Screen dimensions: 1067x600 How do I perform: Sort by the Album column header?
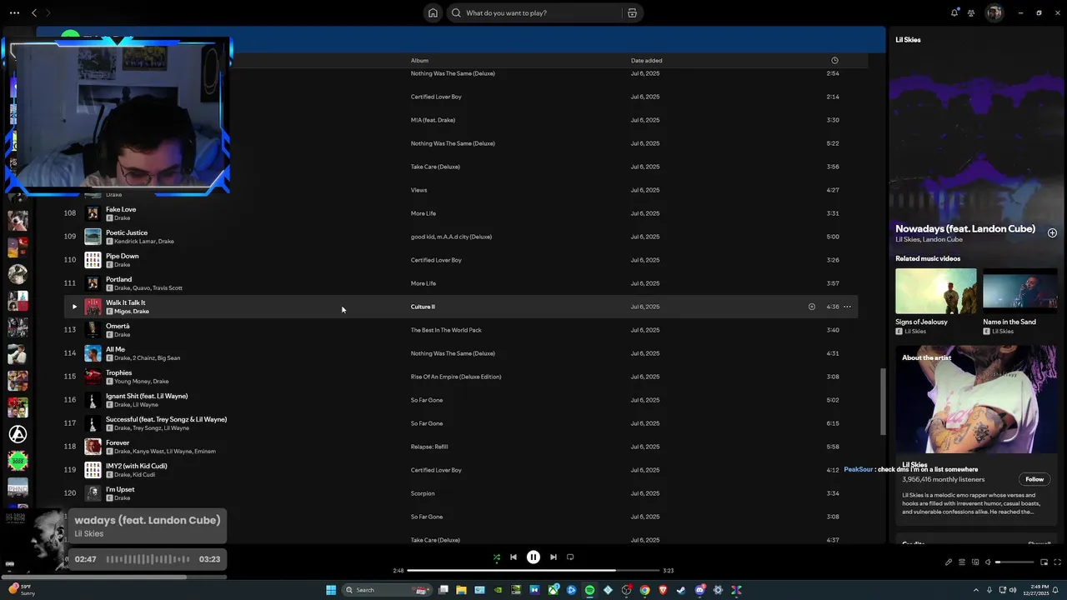419,60
